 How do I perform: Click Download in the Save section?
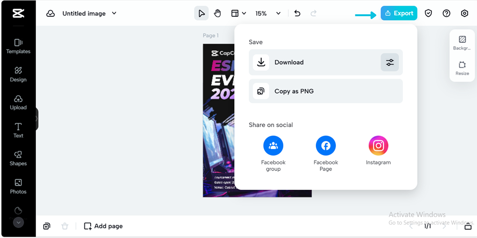(326, 62)
